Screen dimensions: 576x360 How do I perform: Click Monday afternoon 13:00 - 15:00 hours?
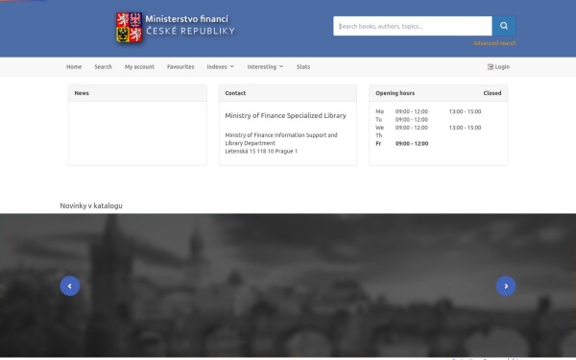[465, 111]
